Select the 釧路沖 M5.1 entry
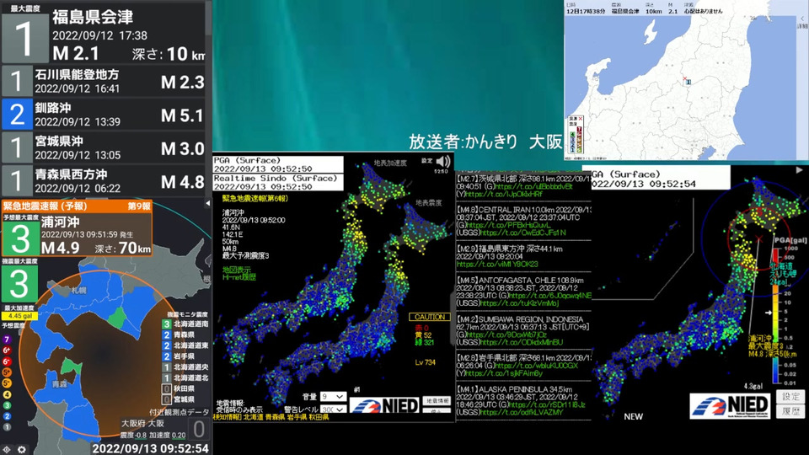This screenshot has width=809, height=455. point(104,114)
